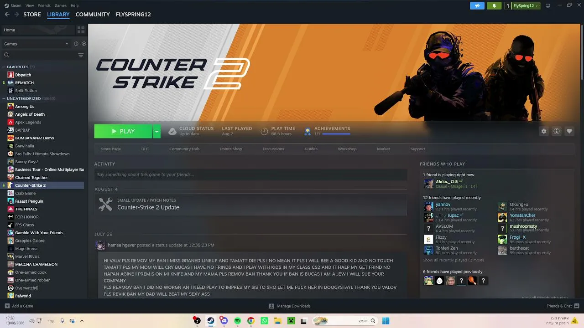
Task: Open the View menu
Action: click(30, 5)
